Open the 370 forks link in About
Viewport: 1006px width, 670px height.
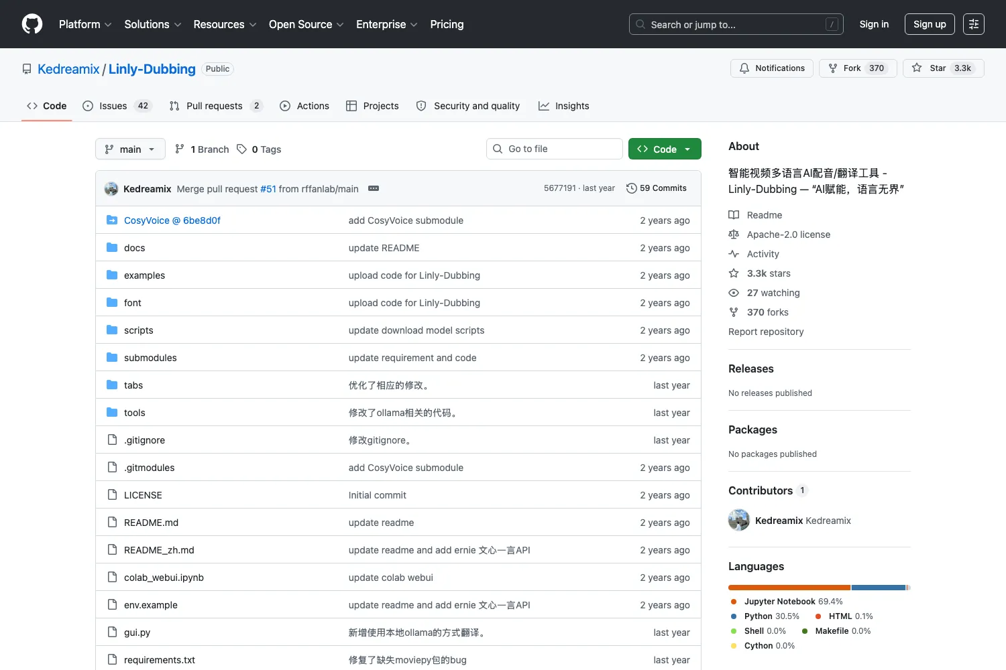point(759,312)
